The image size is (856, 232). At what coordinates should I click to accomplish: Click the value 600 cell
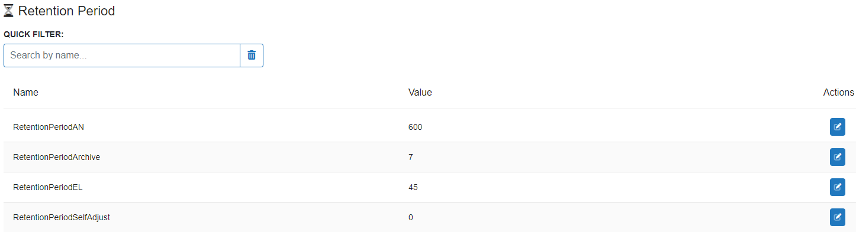point(415,127)
